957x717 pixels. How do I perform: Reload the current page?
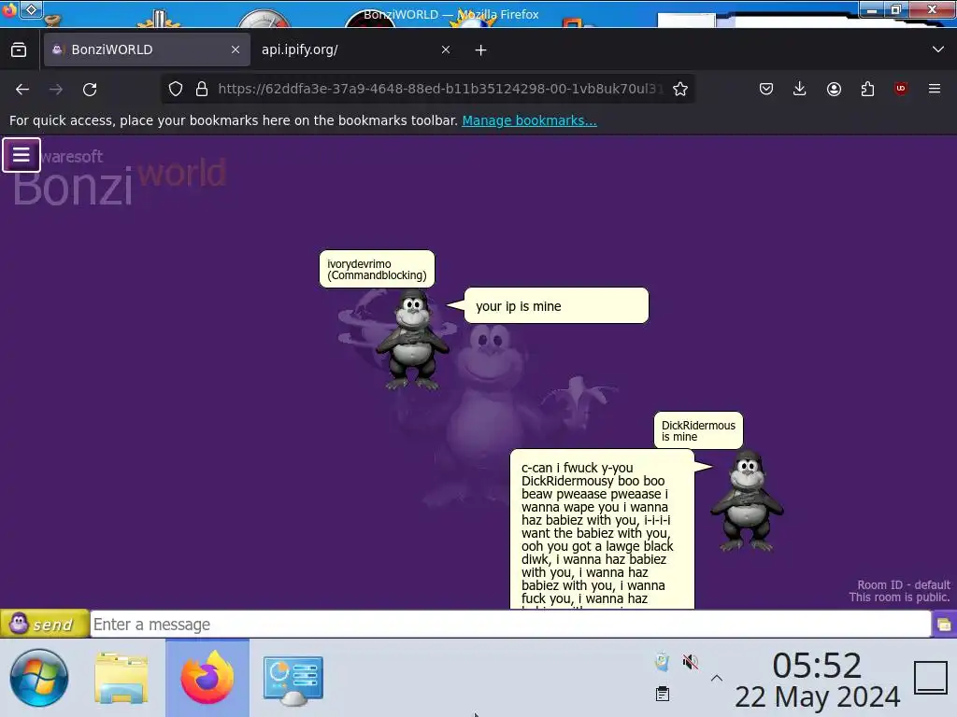coord(90,90)
